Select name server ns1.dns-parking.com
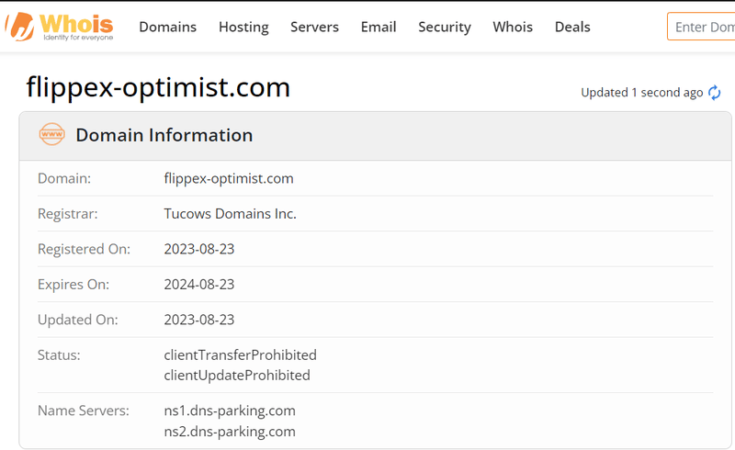Image resolution: width=735 pixels, height=450 pixels. pos(230,411)
